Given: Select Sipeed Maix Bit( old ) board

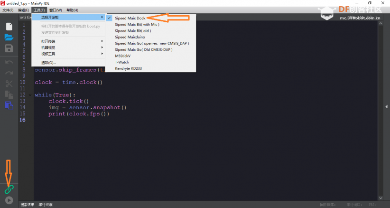Looking at the screenshot, I should pyautogui.click(x=151, y=30).
